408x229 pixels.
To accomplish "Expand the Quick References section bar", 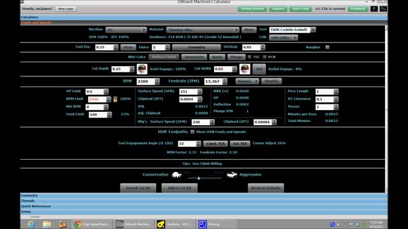I will pyautogui.click(x=204, y=206).
